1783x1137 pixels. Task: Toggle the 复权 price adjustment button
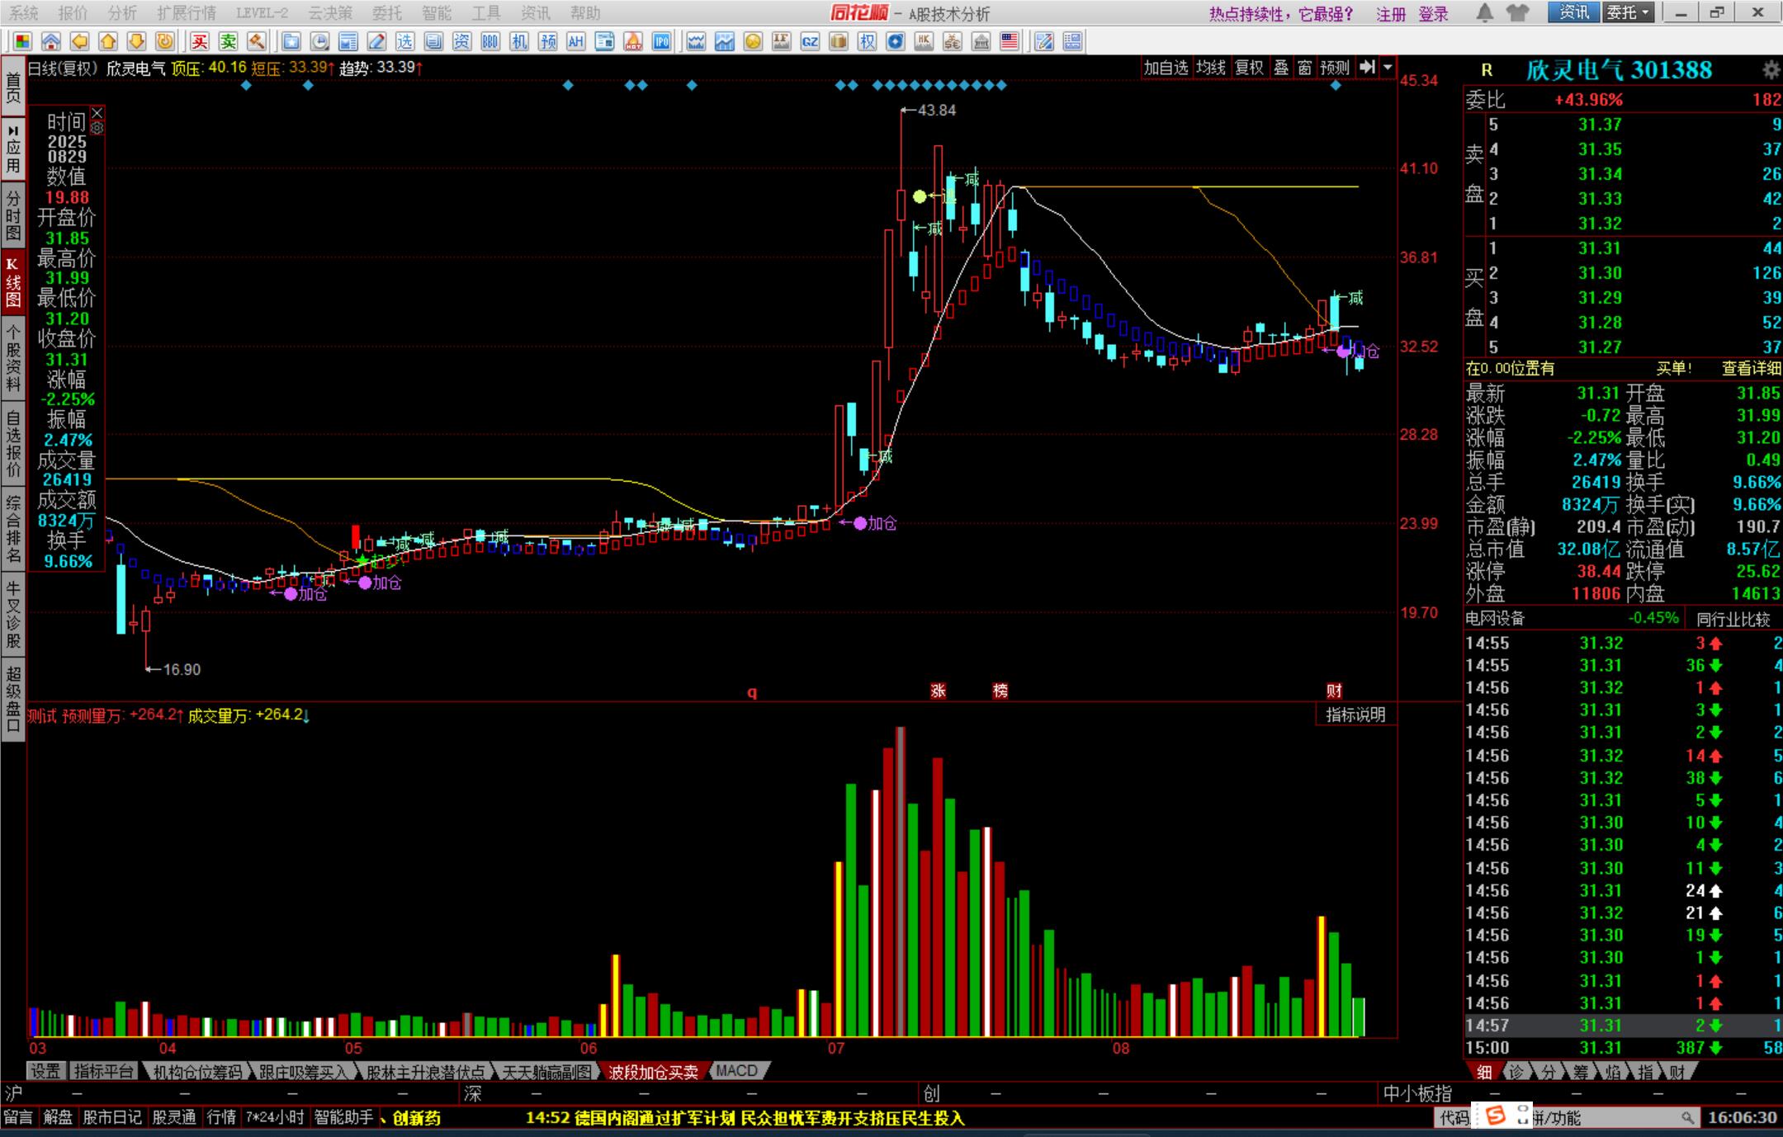pos(1248,68)
